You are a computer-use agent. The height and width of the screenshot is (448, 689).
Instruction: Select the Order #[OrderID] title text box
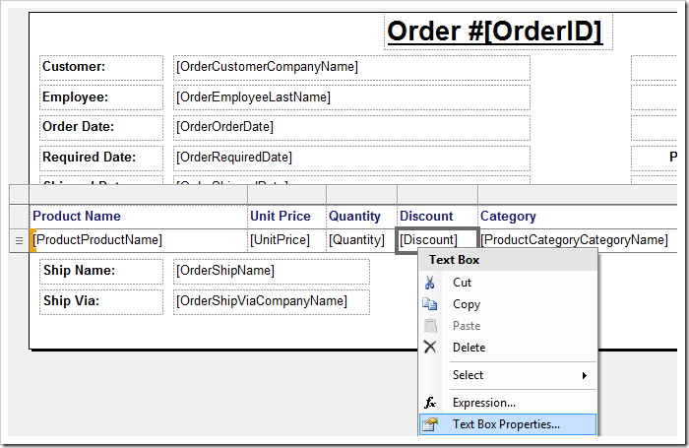click(498, 32)
